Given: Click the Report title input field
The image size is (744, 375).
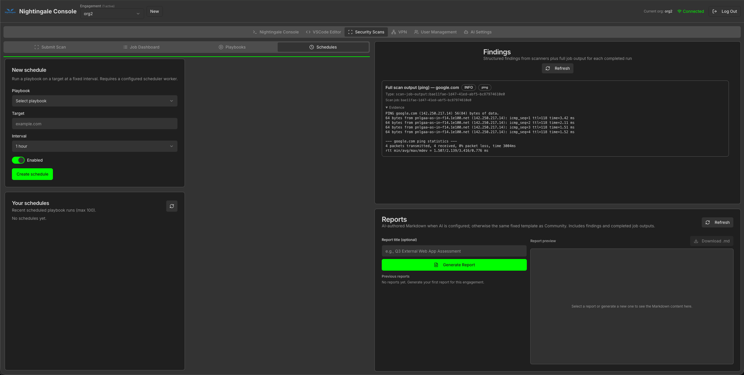Looking at the screenshot, I should (x=454, y=251).
